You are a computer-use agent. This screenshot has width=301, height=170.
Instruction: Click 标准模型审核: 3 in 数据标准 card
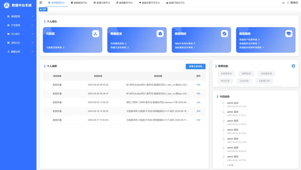(x=118, y=44)
